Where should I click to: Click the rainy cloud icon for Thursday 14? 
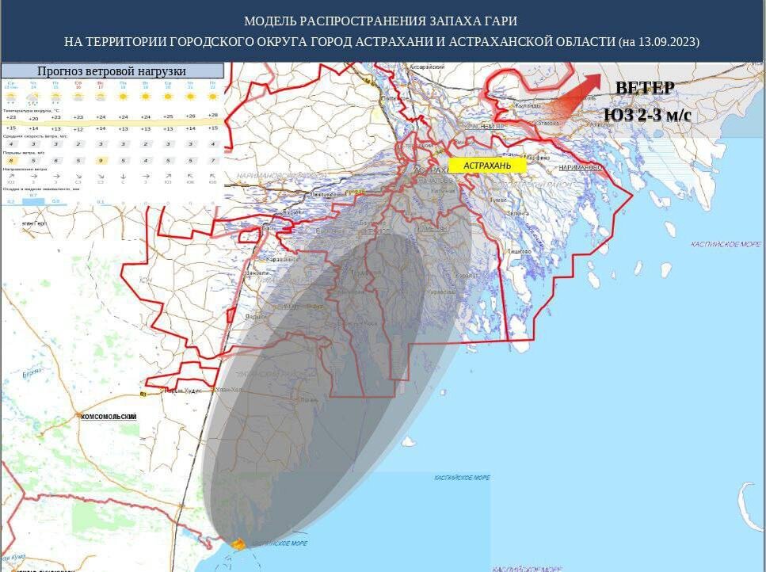click(33, 99)
